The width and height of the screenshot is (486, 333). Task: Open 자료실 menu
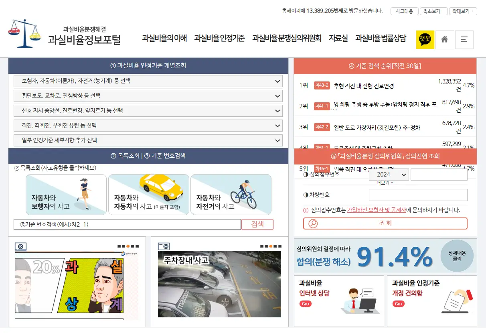[x=338, y=39]
